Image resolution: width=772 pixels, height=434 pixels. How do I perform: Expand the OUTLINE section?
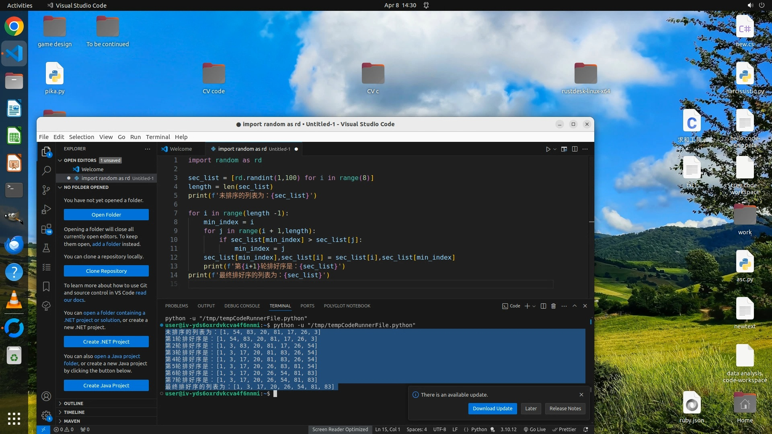74,403
